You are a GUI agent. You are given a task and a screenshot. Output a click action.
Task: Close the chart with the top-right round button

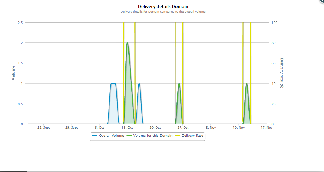[x=322, y=1]
